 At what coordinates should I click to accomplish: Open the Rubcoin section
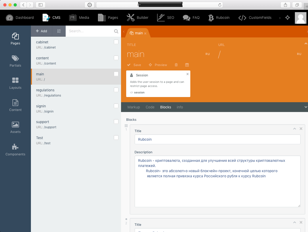pos(219,18)
